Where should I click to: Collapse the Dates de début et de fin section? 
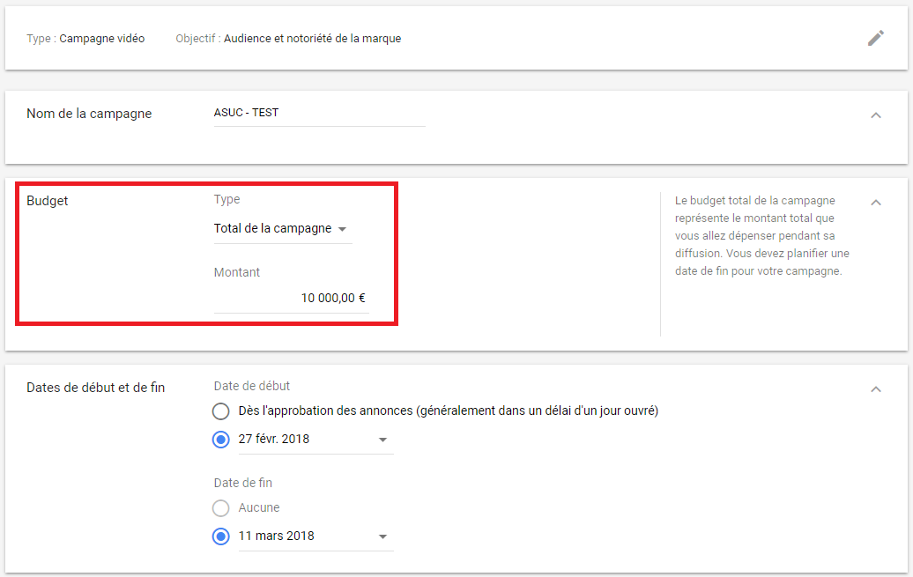pos(875,389)
